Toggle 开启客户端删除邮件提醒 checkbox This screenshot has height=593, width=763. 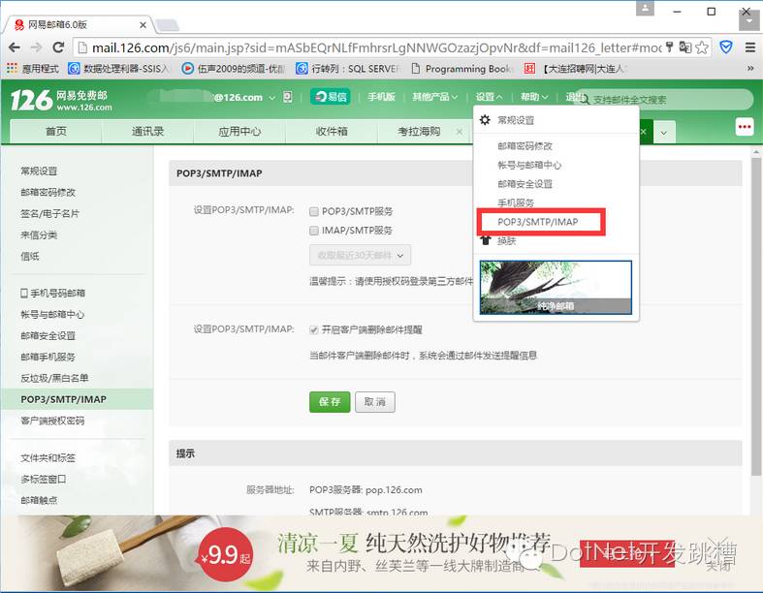pyautogui.click(x=314, y=329)
